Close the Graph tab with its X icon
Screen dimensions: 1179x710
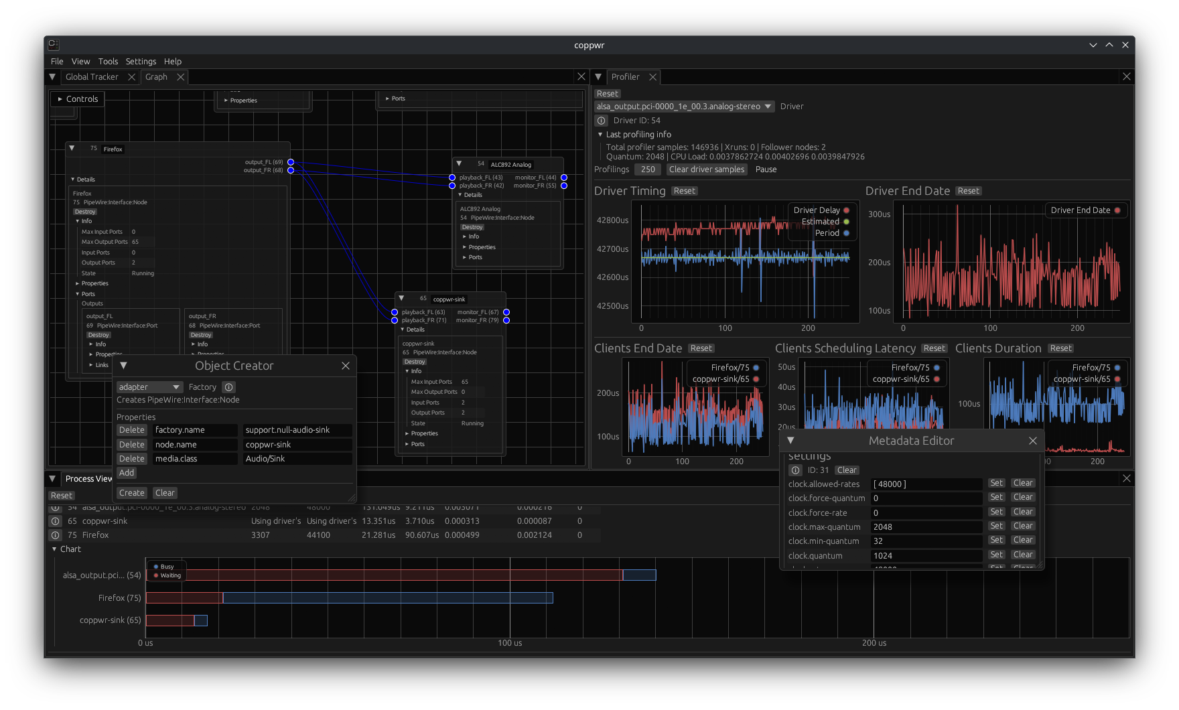pos(180,77)
